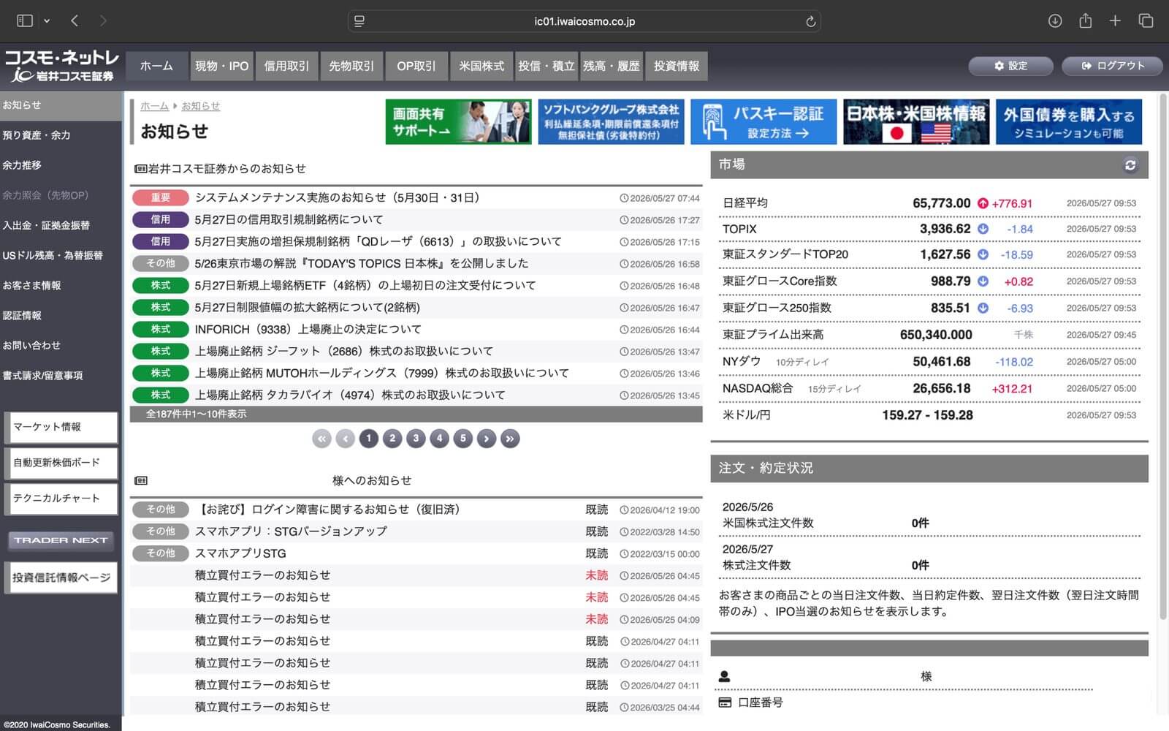Switch to the 現物・IPO tab
Screen dimensions: 1169x731
click(221, 66)
